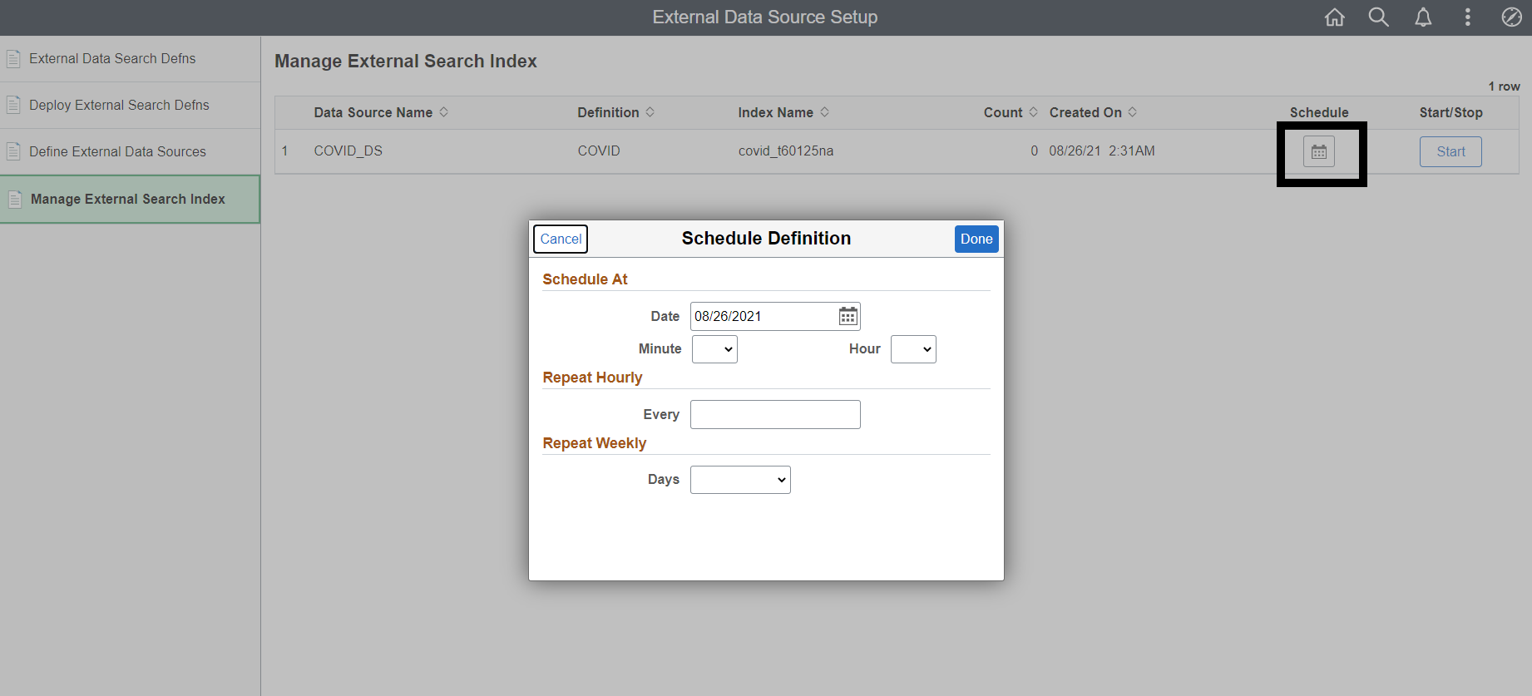Click the Home icon in header
Image resolution: width=1532 pixels, height=696 pixels.
coord(1334,17)
